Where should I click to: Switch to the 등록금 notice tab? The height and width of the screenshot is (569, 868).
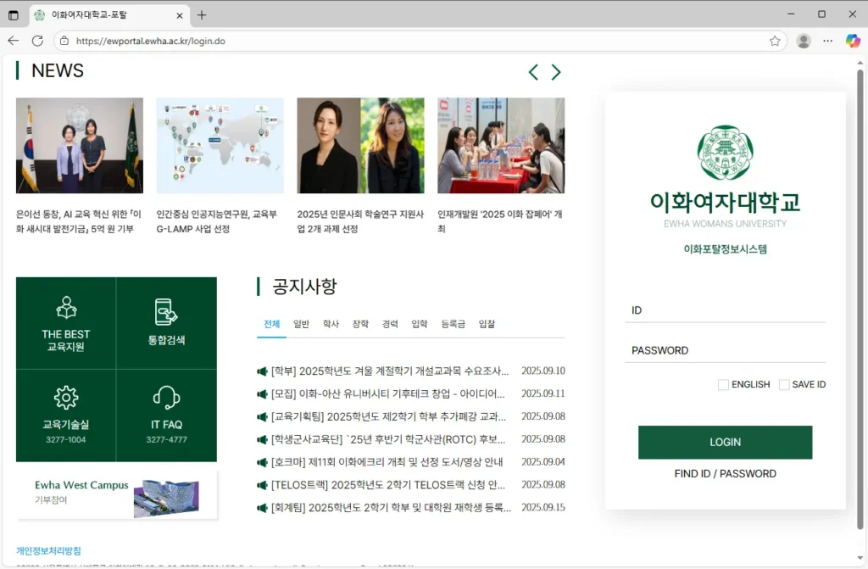pos(453,324)
